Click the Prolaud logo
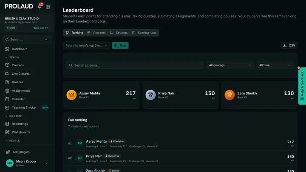Screen dimensions: 306x172 [19, 6]
